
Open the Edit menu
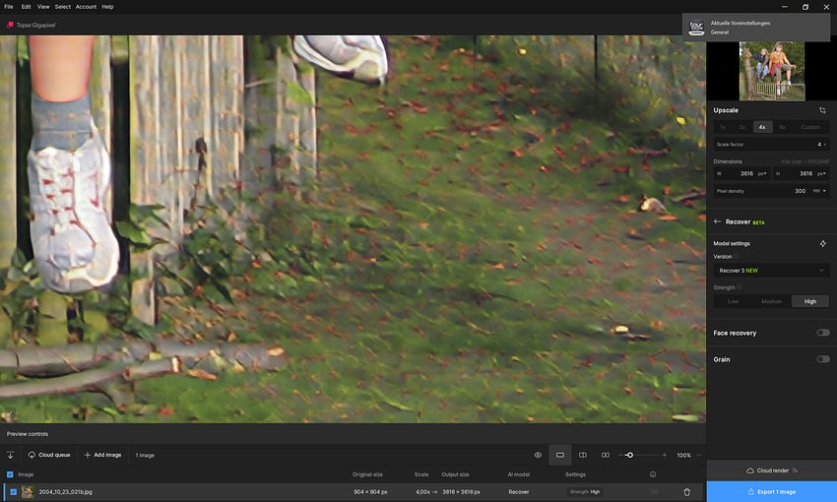pos(27,7)
